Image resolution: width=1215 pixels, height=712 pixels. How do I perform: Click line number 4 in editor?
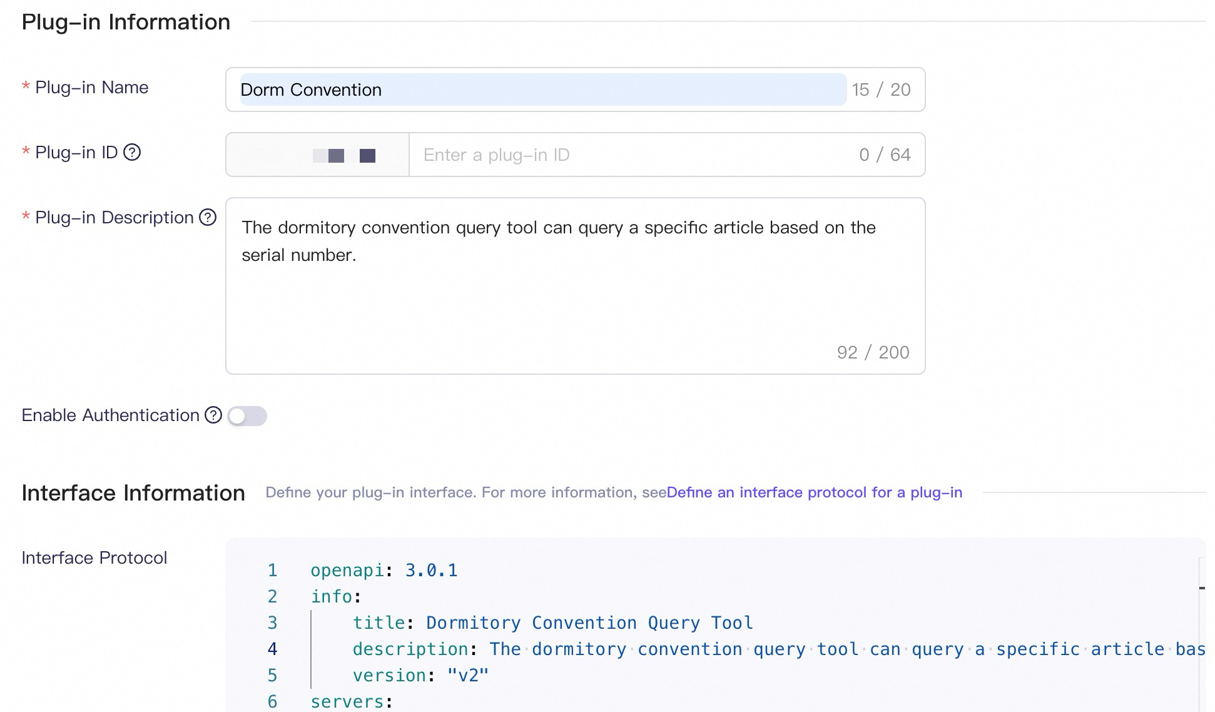coord(272,649)
